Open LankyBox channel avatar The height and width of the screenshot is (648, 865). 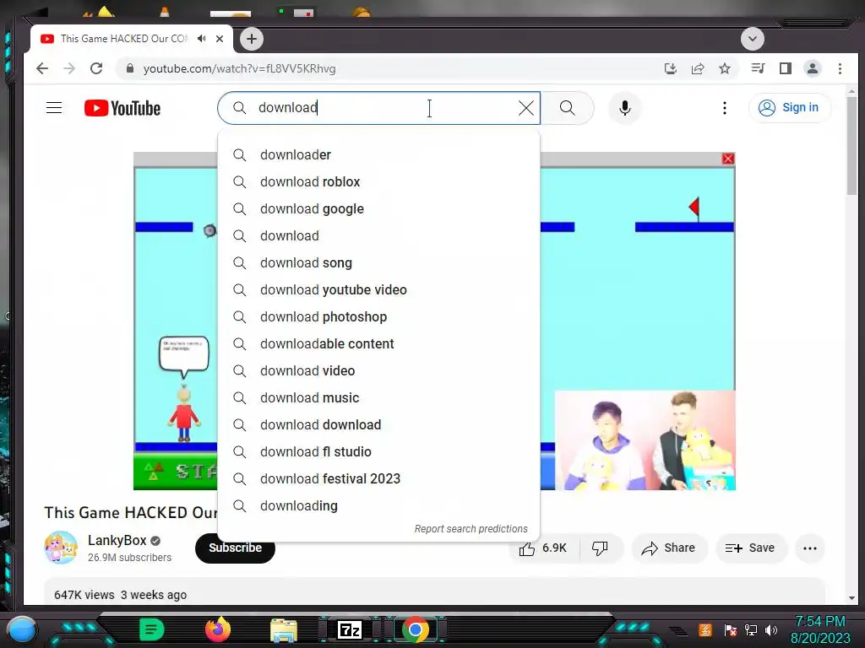61,548
